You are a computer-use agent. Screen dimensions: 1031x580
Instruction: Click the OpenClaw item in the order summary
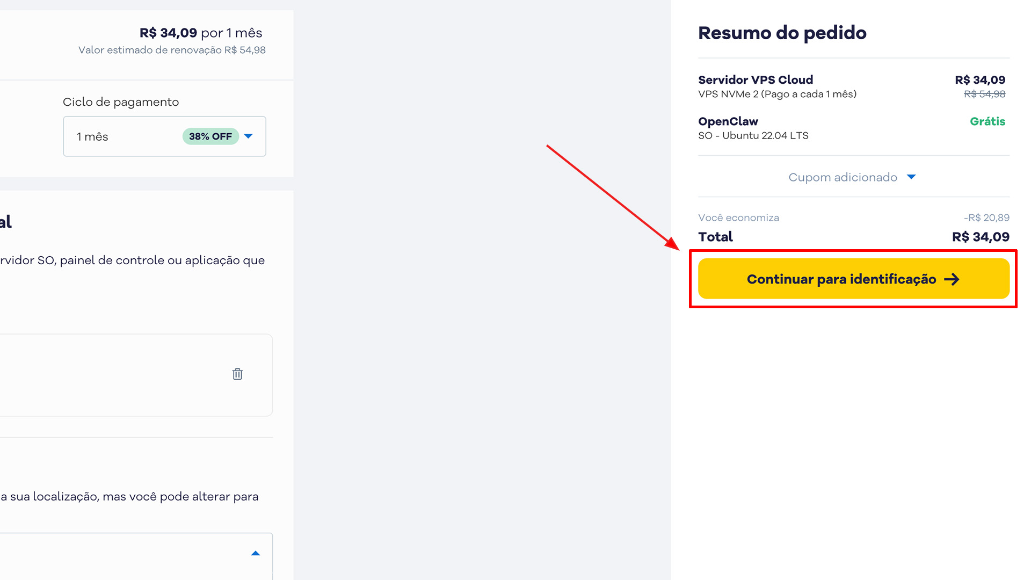(728, 121)
